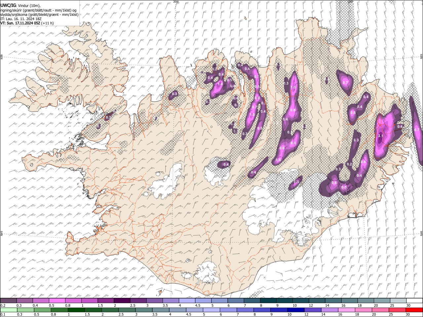Image resolution: width=423 pixels, height=317 pixels.
Task: Pick lower-scale bright red swatch after 30
Action: 414,310
